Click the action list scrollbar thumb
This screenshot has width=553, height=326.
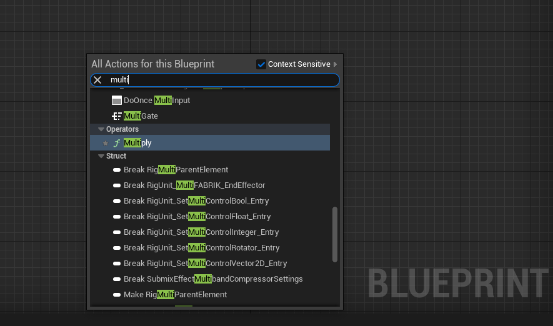tap(335, 234)
